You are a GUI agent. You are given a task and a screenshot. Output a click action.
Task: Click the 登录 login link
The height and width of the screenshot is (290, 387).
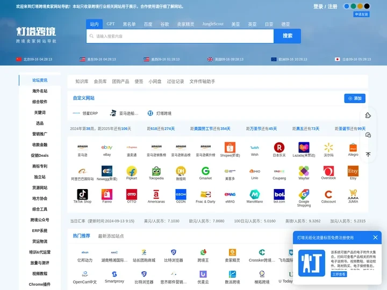[x=318, y=6]
